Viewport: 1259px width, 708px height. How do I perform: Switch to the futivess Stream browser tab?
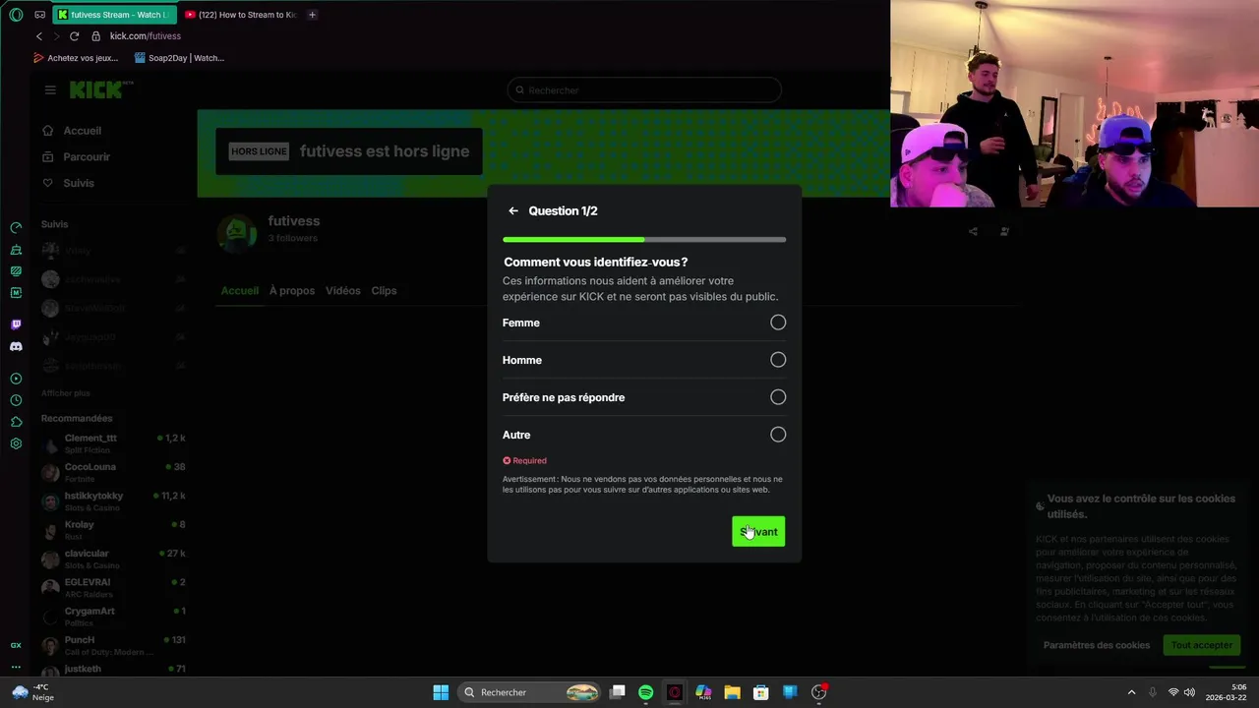(x=115, y=15)
